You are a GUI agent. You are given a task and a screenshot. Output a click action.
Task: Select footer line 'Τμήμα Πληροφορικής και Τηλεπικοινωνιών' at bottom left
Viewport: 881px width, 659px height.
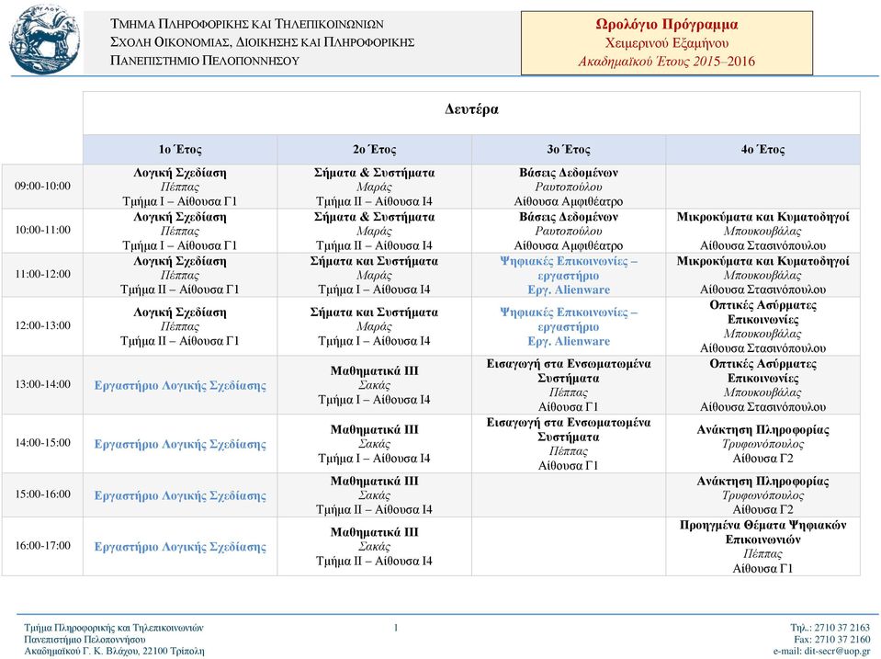click(114, 628)
